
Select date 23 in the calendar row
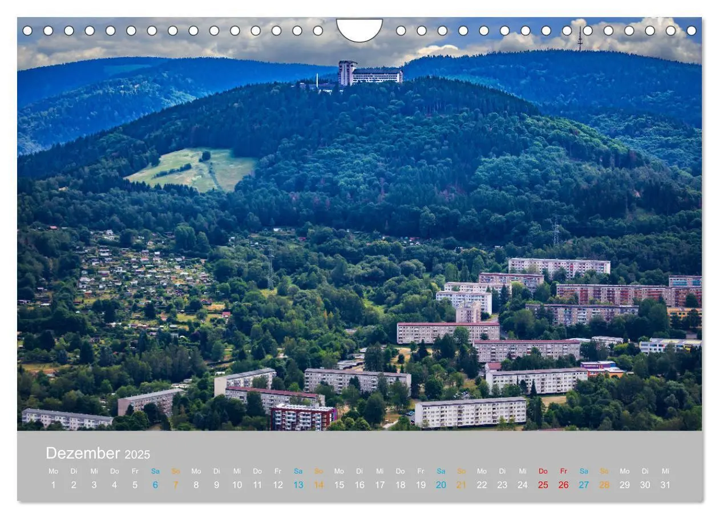[x=502, y=485]
